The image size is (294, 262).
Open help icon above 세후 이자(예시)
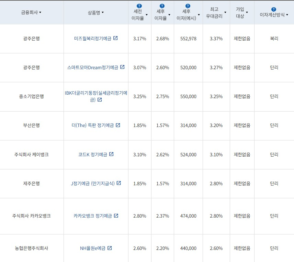188,6
